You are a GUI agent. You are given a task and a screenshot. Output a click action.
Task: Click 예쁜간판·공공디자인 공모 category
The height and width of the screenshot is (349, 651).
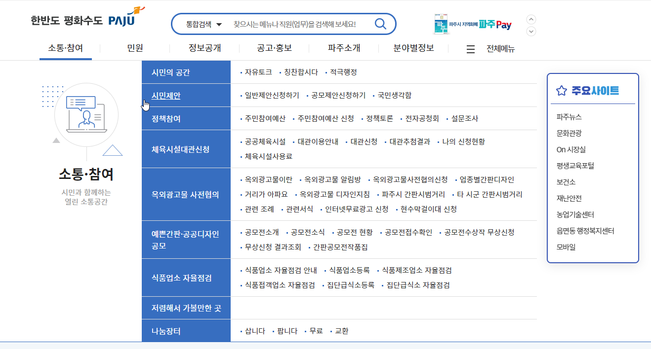click(x=186, y=240)
